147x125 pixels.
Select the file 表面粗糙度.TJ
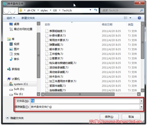pyautogui.click(x=56, y=31)
